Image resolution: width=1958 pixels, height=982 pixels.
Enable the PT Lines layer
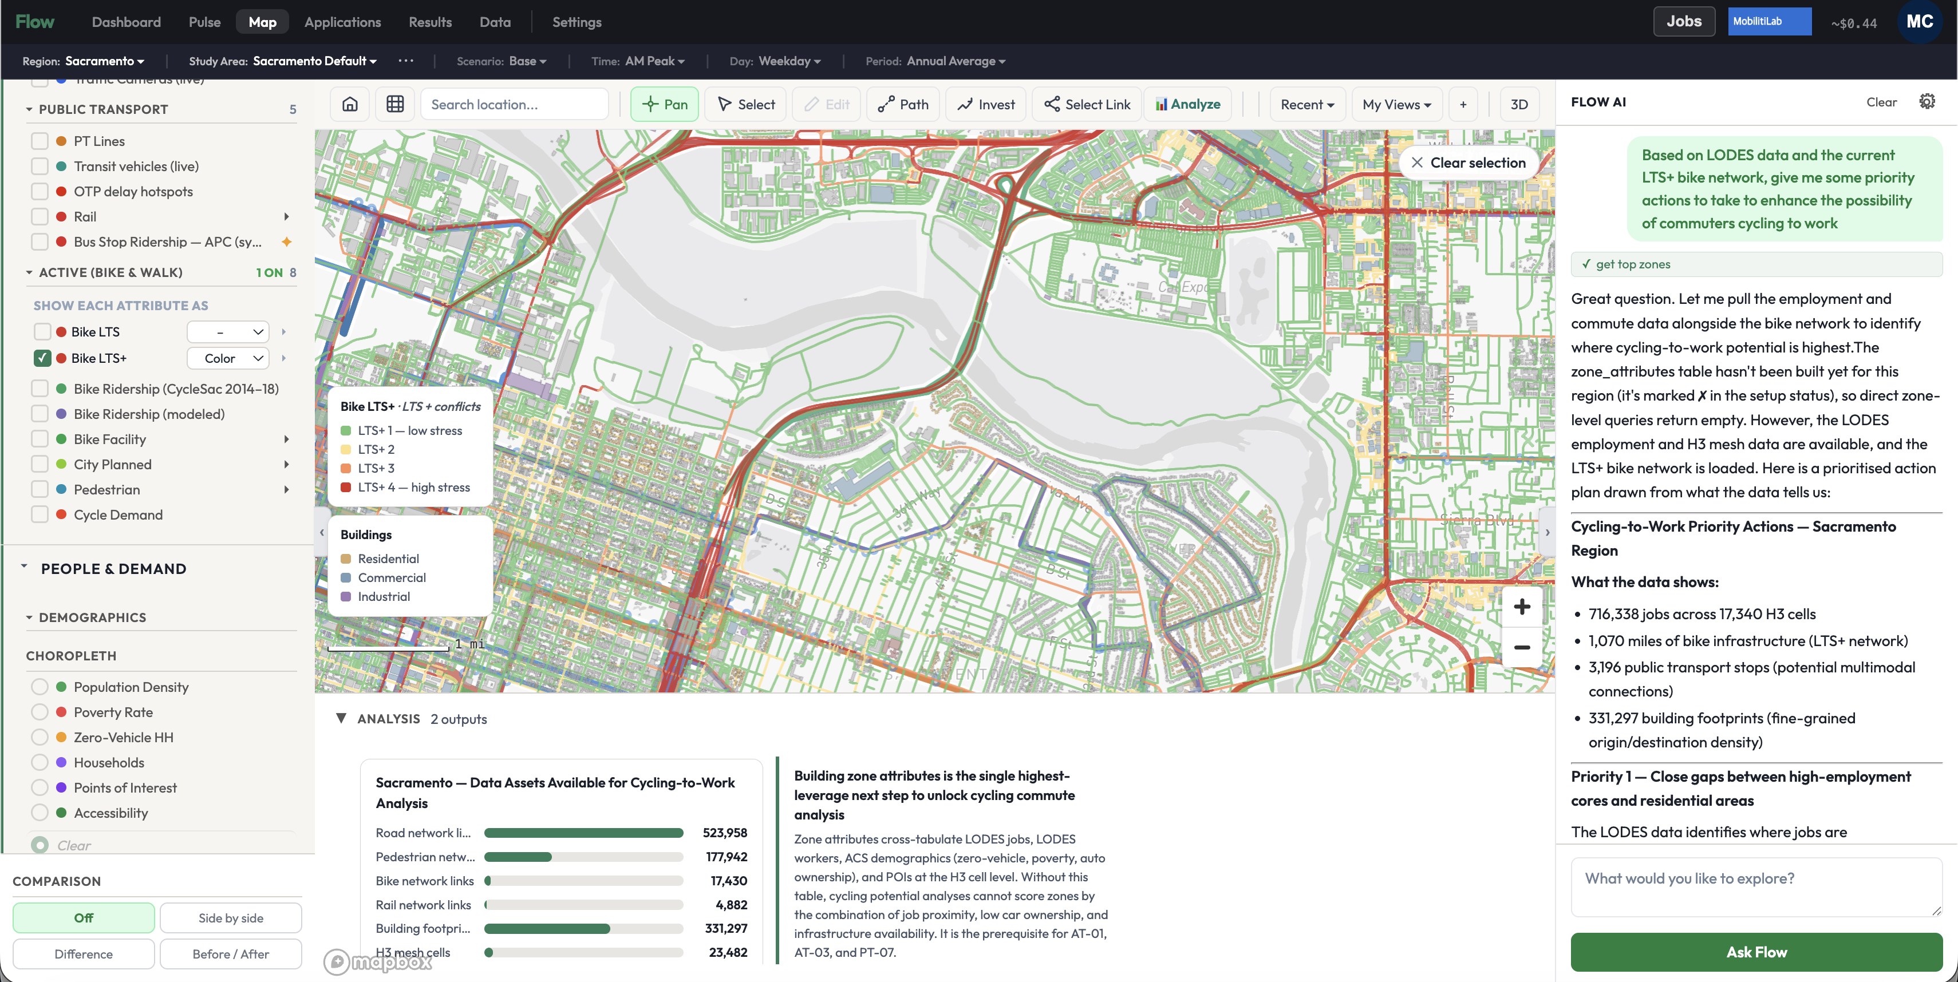coord(40,141)
